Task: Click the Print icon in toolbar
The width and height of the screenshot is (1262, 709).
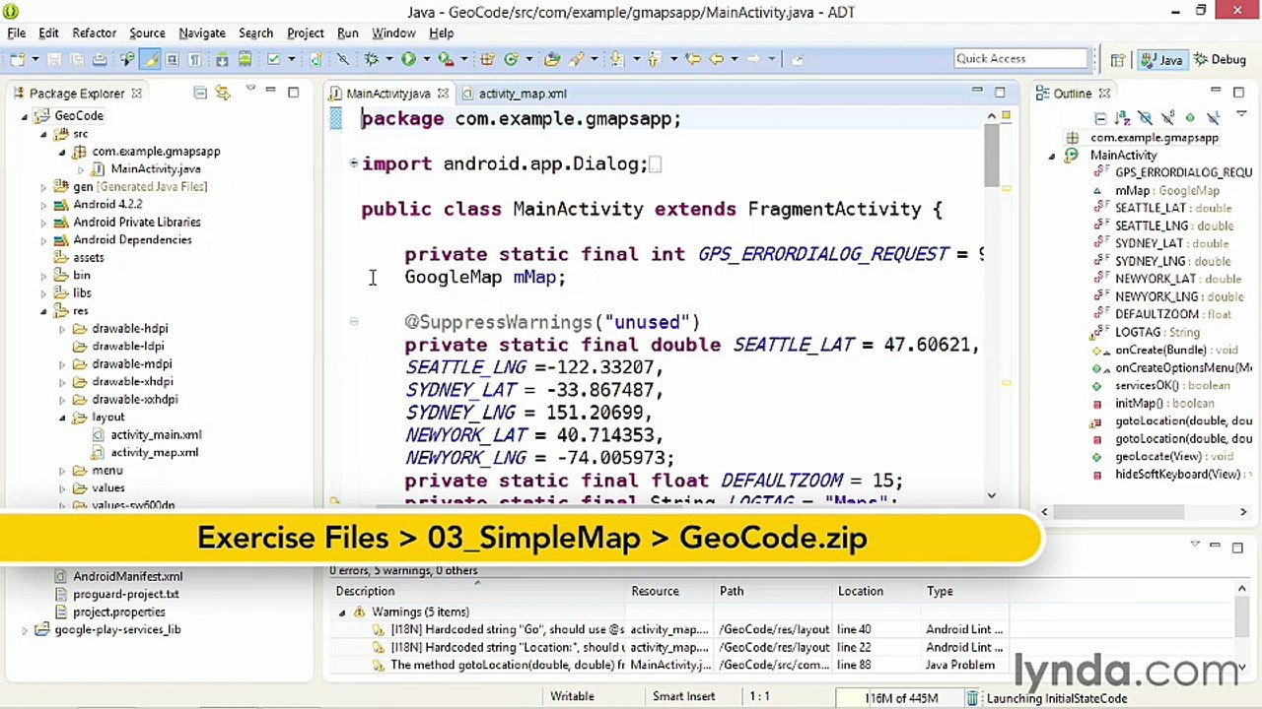Action: click(x=100, y=59)
